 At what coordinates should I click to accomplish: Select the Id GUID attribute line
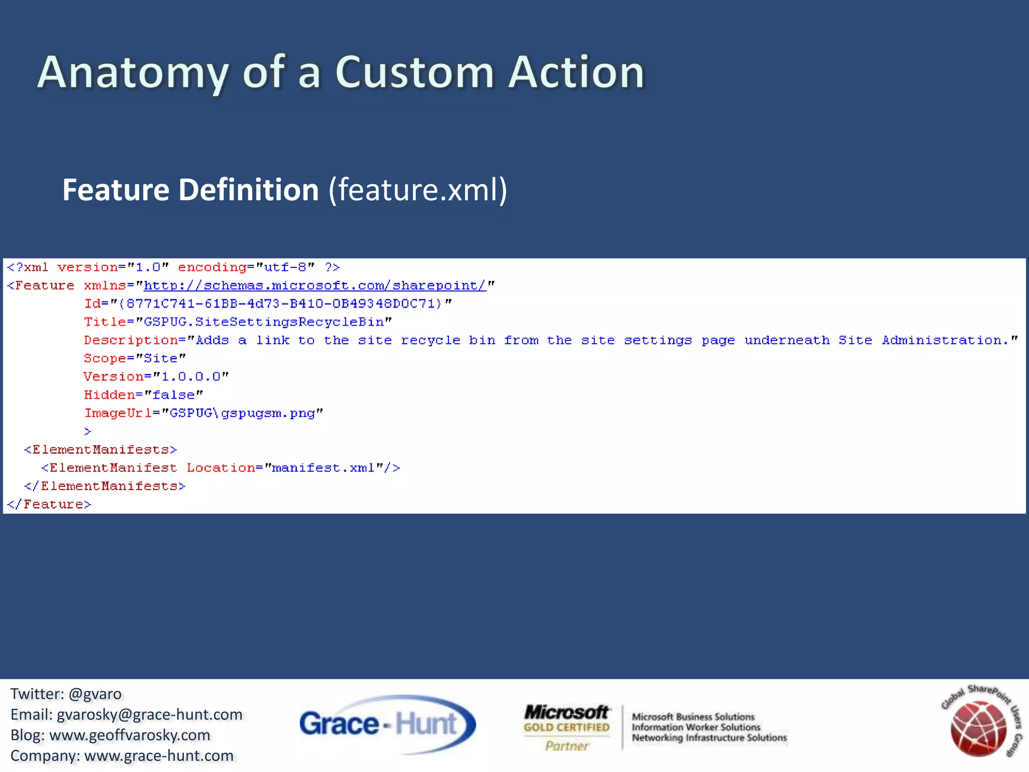click(x=268, y=304)
